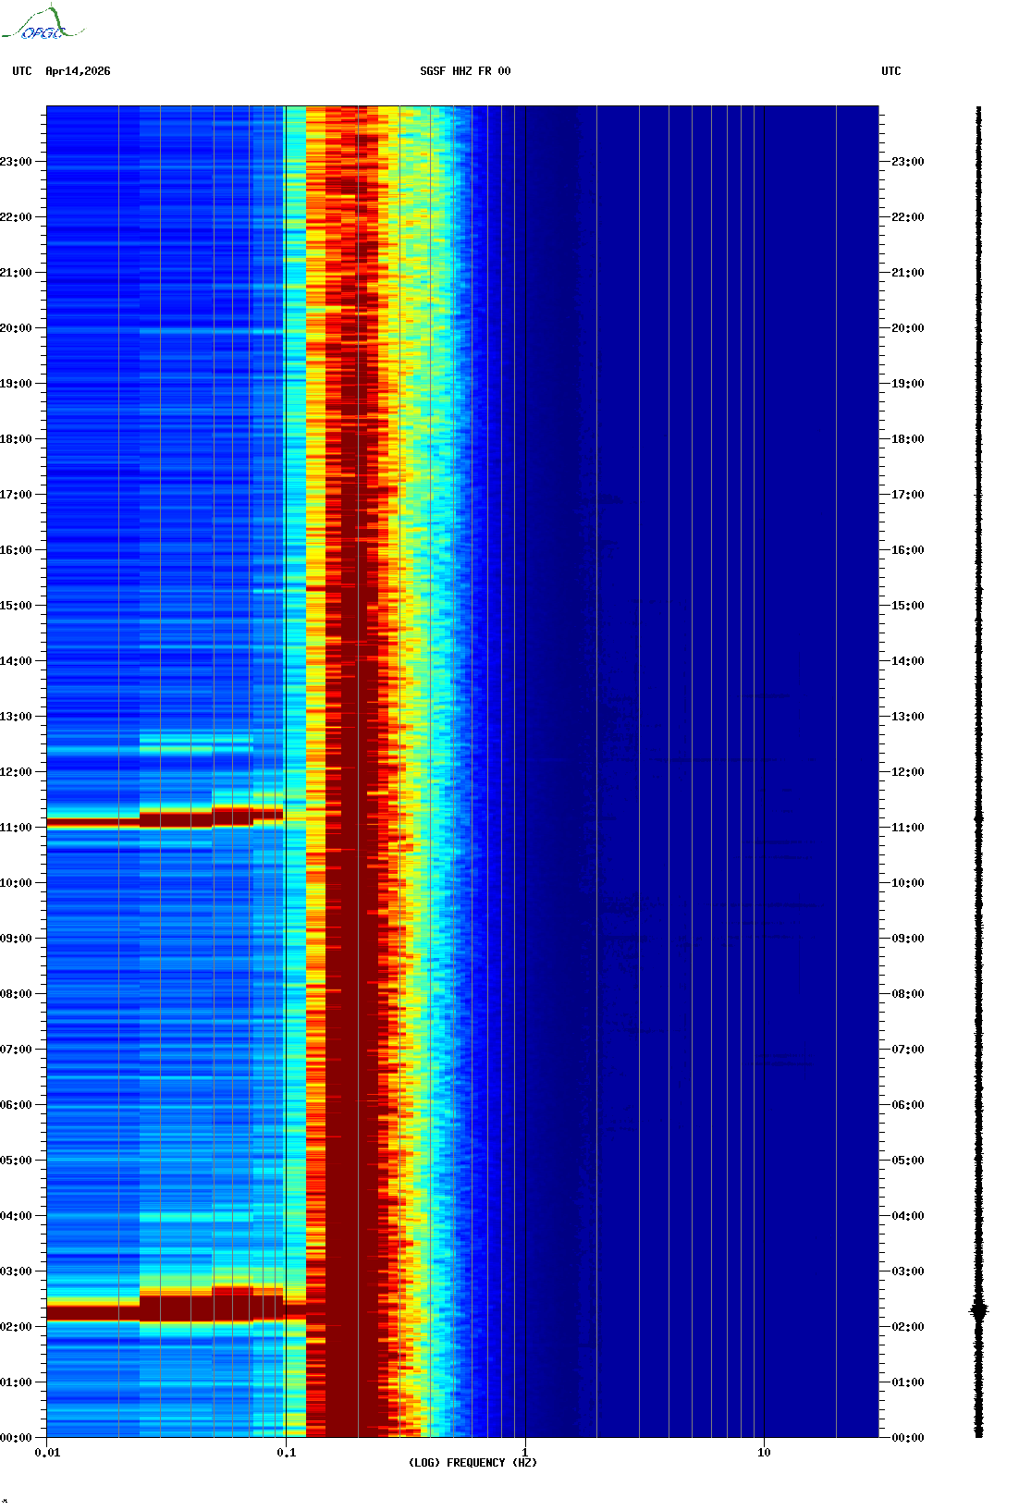Click the UTC label at top-right corner
Screen dimensions: 1019x1511
(x=890, y=71)
